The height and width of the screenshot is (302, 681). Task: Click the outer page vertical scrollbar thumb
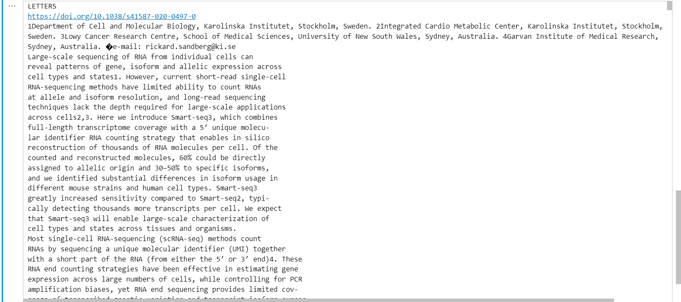tap(678, 237)
